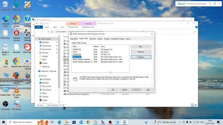Viewport: 223px width, 125px height.
Task: Open the Share ribbon tab in Explorer
Action: pyautogui.click(x=55, y=27)
